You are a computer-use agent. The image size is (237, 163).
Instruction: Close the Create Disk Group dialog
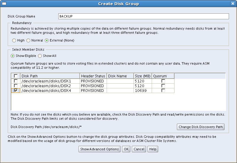click(x=233, y=4)
